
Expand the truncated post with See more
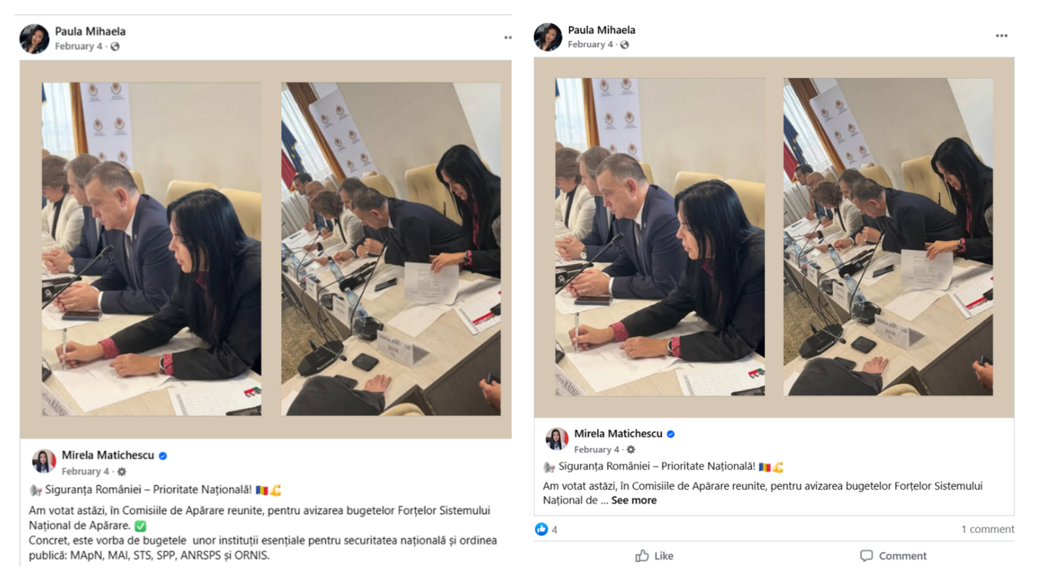[x=634, y=500]
